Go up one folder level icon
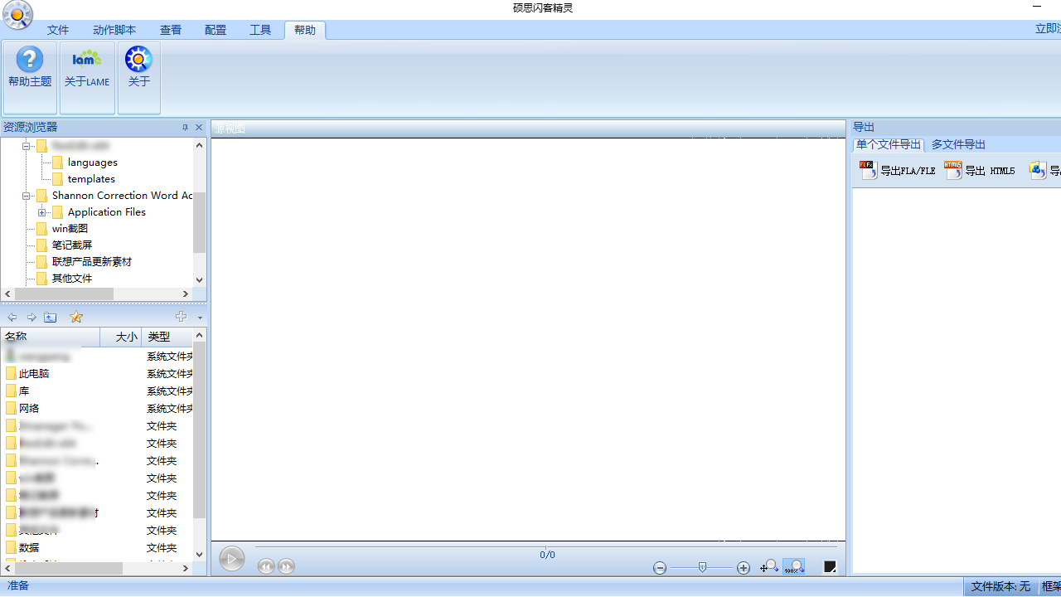Screen dimensions: 1061x597 (x=51, y=317)
